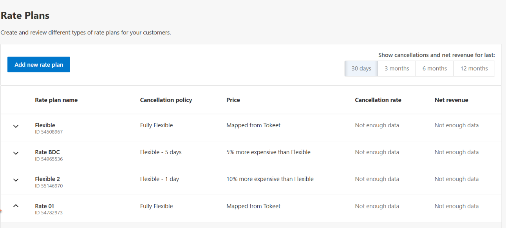
Task: Click the Rate 01 plan name
Action: tap(44, 206)
